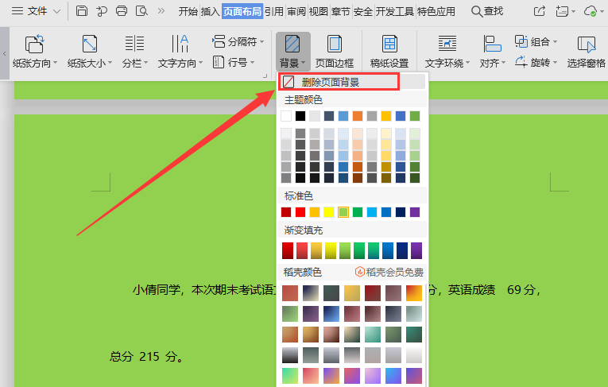Image resolution: width=608 pixels, height=387 pixels.
Task: Click the 分栏 columns icon
Action: [x=134, y=45]
